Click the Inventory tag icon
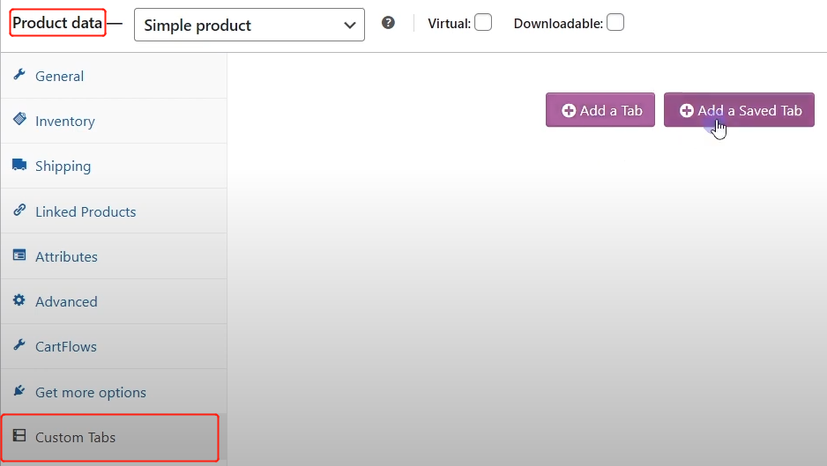This screenshot has height=466, width=827. [x=19, y=119]
